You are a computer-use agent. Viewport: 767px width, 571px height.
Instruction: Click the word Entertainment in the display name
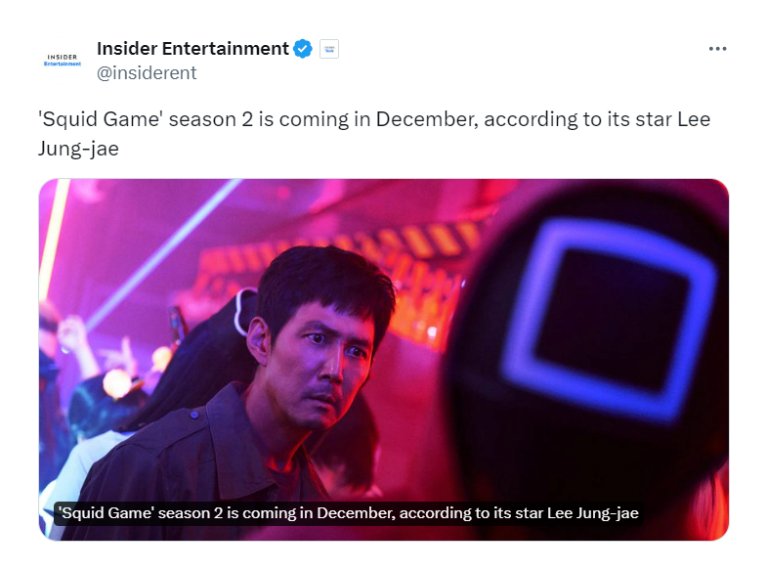point(225,49)
